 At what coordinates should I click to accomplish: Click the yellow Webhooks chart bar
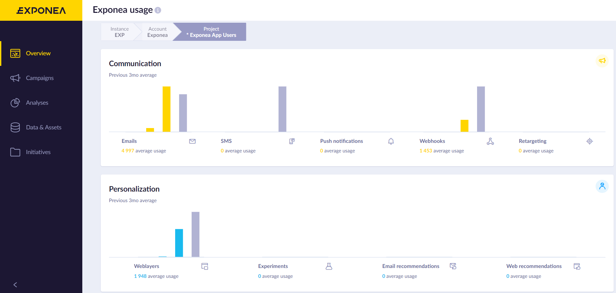(465, 126)
